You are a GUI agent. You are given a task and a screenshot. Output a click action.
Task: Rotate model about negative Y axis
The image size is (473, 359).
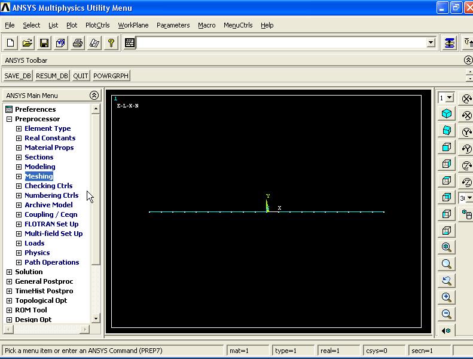pyautogui.click(x=466, y=149)
